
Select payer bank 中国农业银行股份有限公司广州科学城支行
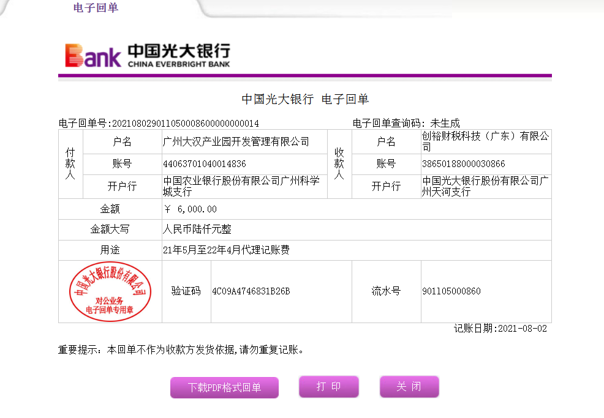click(241, 186)
